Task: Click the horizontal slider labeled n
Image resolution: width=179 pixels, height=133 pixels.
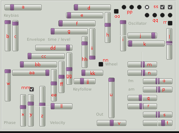Action: click(142, 73)
